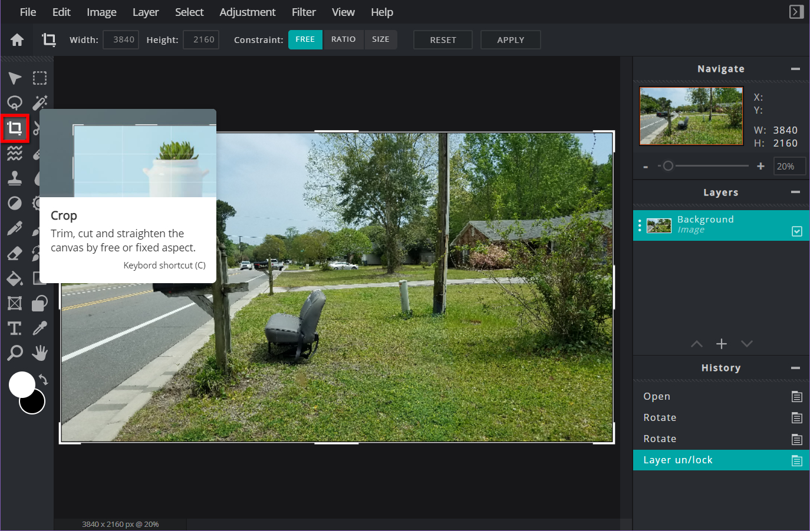Viewport: 810px width, 531px height.
Task: Select the Arrange tool arrow icon
Action: [x=15, y=78]
